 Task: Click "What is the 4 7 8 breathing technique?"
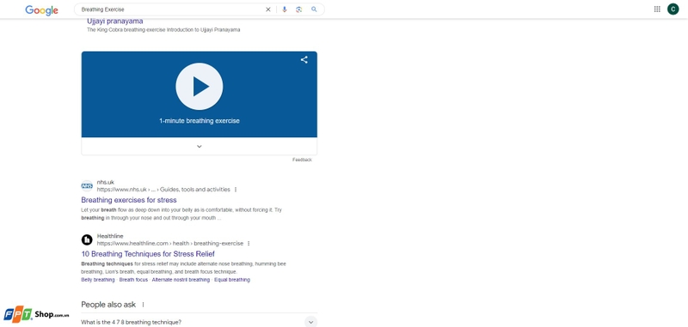tap(131, 322)
